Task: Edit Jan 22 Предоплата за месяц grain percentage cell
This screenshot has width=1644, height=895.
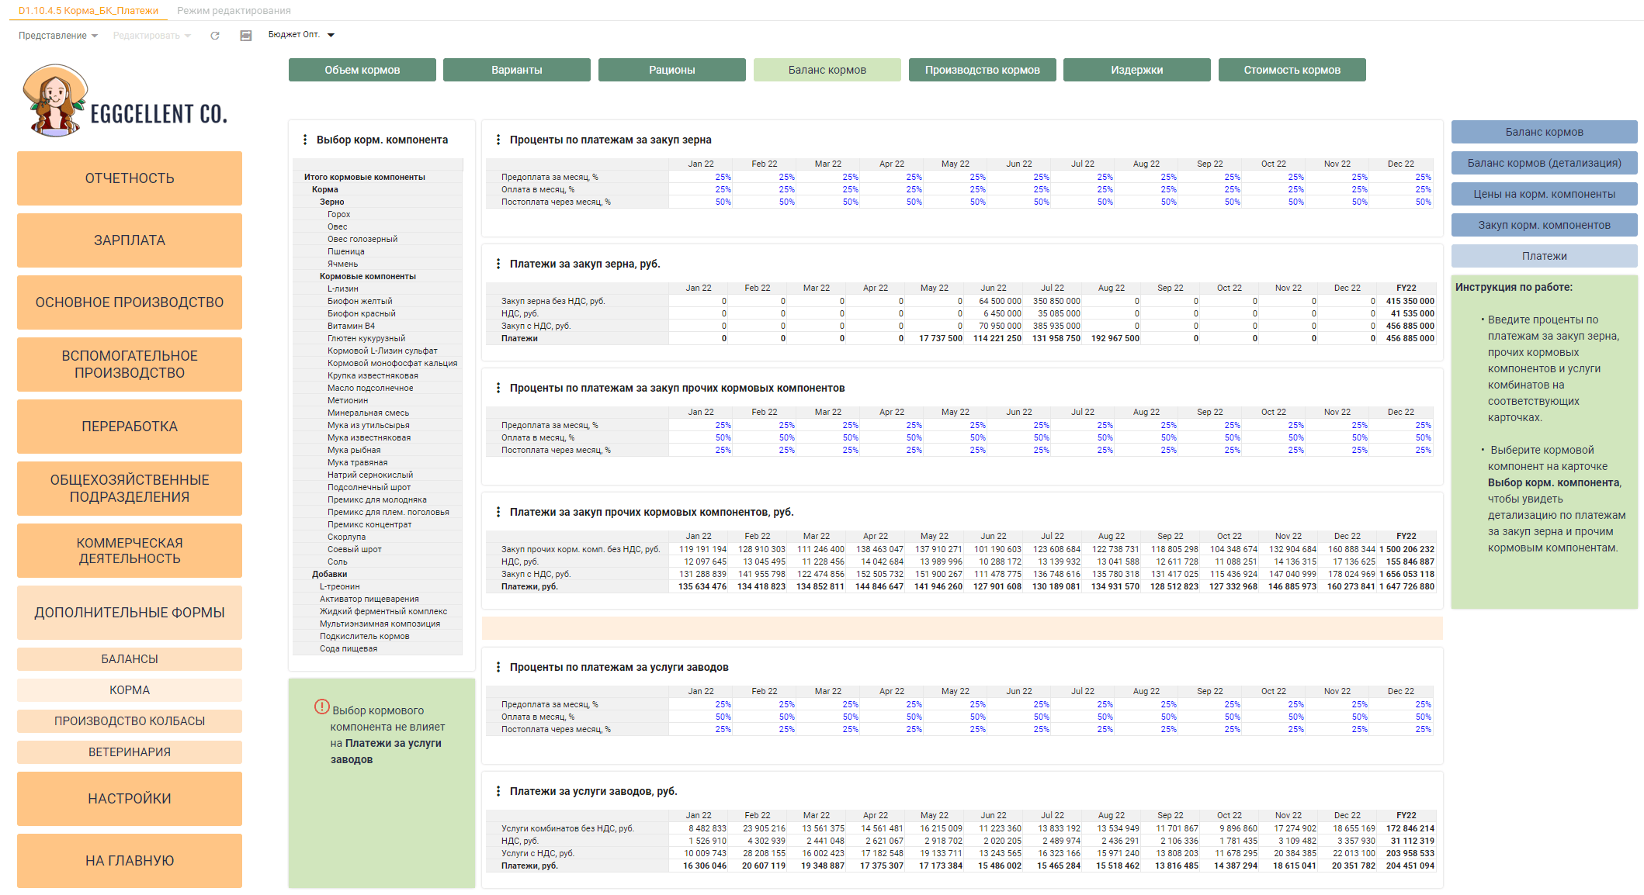Action: coord(701,177)
